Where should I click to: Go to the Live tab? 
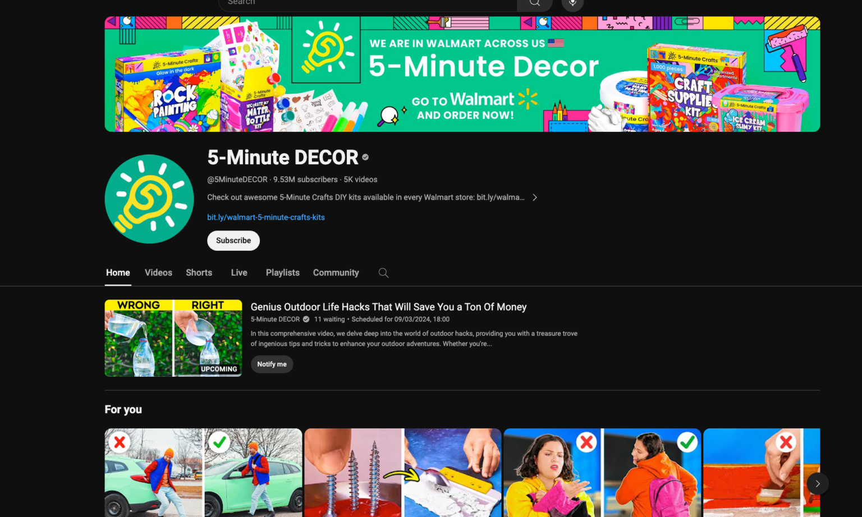239,273
